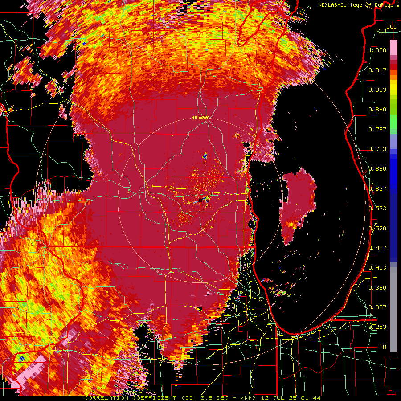The height and width of the screenshot is (401, 401).
Task: Click the 0.5 DEG elevation text in the caption
Action: tap(215, 398)
